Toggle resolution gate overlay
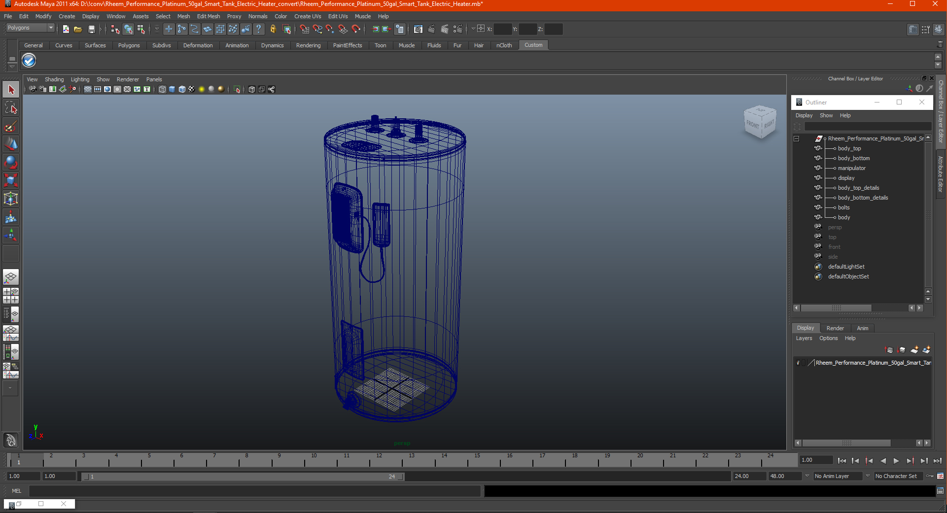The height and width of the screenshot is (513, 947). pos(107,89)
